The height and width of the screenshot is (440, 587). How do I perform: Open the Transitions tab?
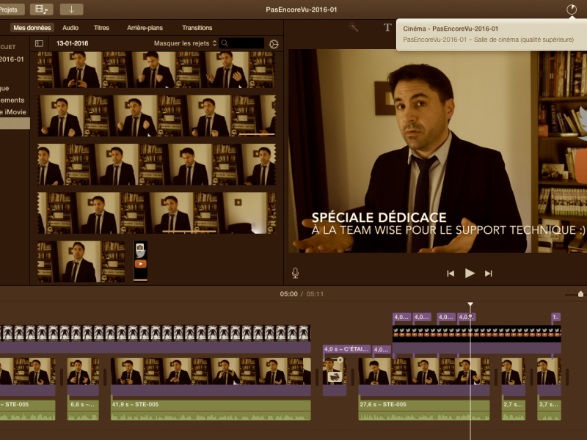click(197, 28)
